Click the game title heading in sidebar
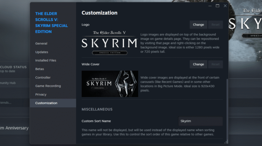This screenshot has height=146, width=262. (x=51, y=23)
